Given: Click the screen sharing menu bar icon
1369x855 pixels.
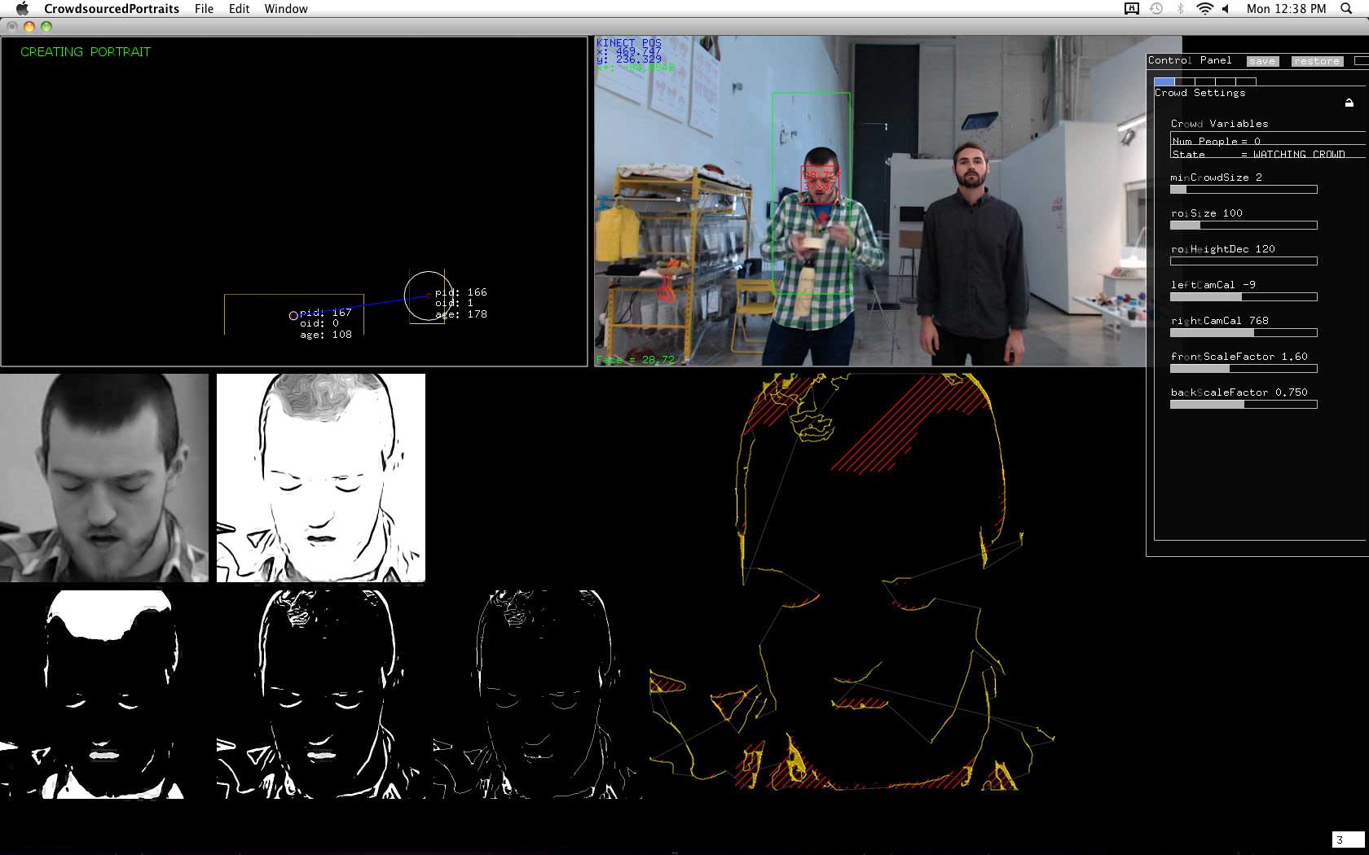Looking at the screenshot, I should 1132,8.
